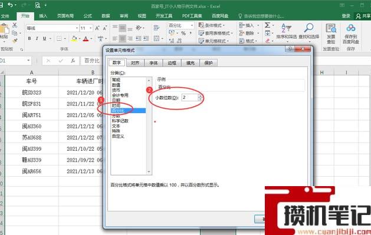Click the 共享 (Share) button

pyautogui.click(x=363, y=16)
